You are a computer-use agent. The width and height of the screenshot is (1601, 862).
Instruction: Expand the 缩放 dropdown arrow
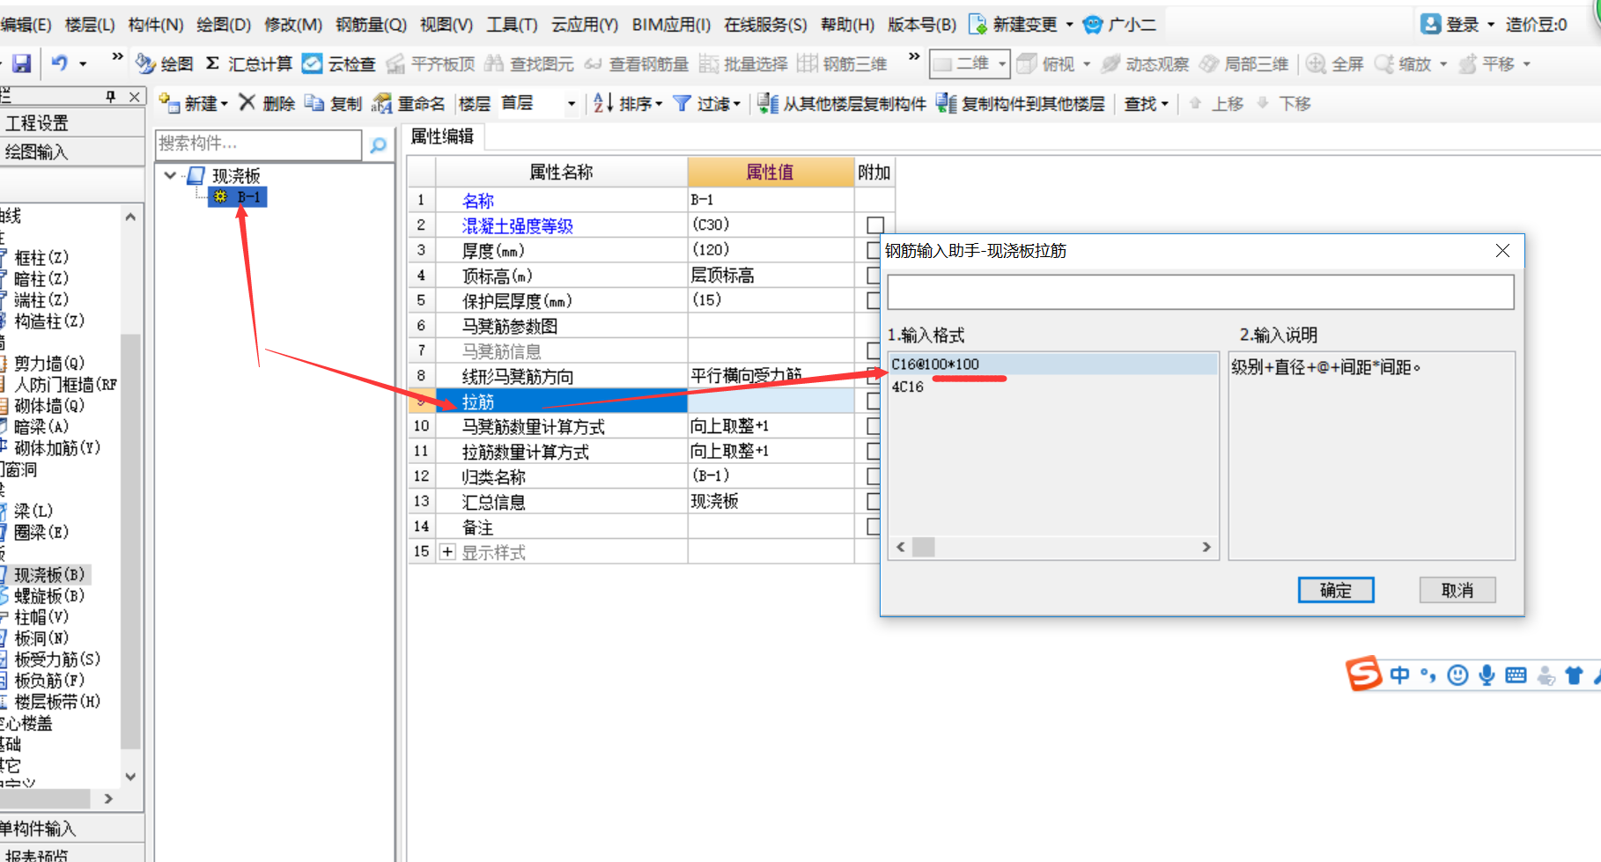click(x=1443, y=64)
